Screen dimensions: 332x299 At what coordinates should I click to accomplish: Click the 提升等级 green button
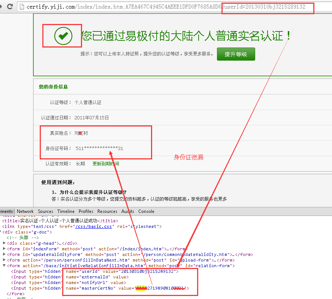236,54
